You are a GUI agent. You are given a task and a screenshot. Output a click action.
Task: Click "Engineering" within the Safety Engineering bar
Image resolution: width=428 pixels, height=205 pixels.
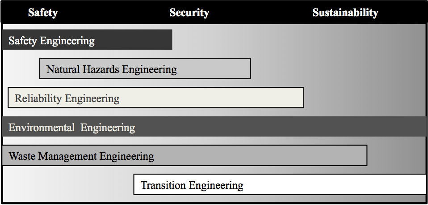click(67, 41)
